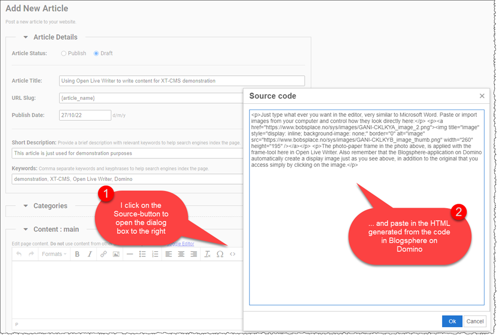Click inside the source code textarea
This screenshot has width=497, height=335.
[x=367, y=207]
